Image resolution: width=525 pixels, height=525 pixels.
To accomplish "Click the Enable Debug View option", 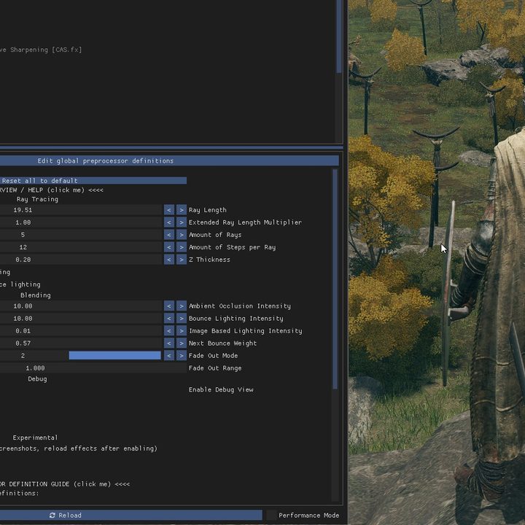I will click(221, 389).
